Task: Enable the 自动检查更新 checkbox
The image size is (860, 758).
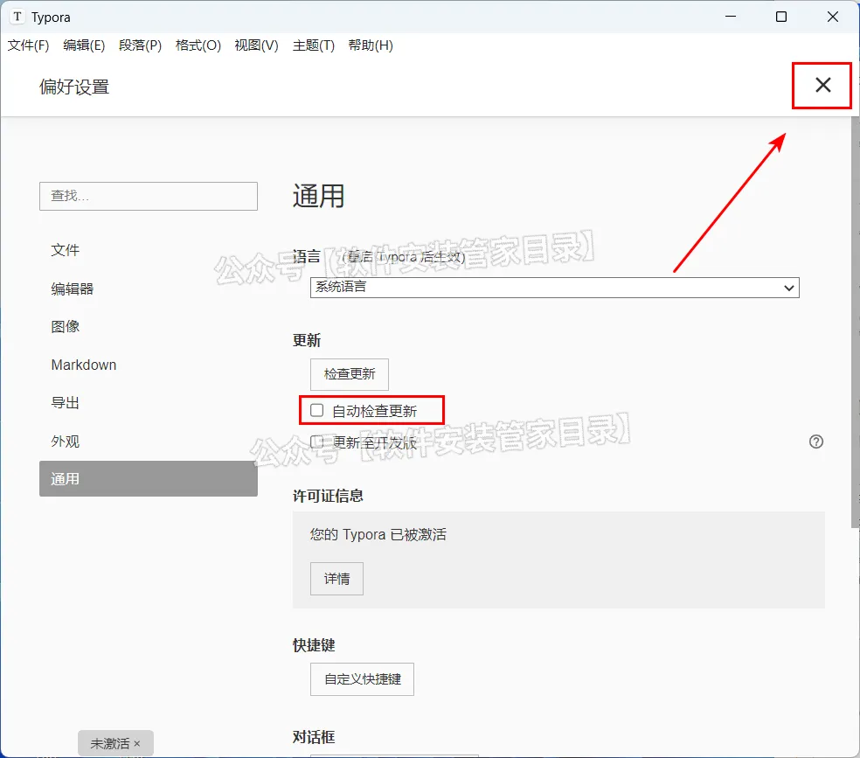Action: pyautogui.click(x=317, y=410)
